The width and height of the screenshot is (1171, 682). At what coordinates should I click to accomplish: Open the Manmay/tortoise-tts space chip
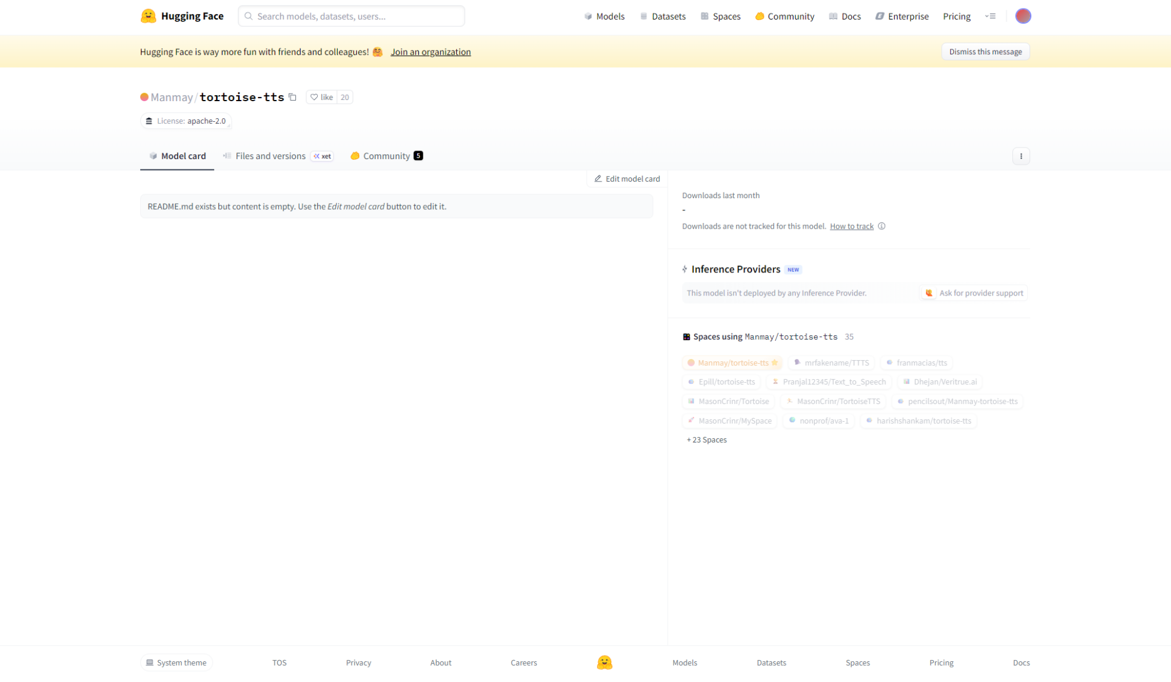[732, 363]
